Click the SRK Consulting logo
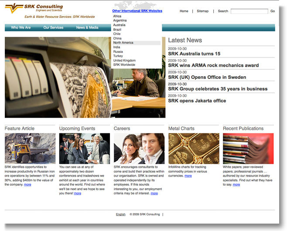The height and width of the screenshot is (231, 287). coord(34,8)
